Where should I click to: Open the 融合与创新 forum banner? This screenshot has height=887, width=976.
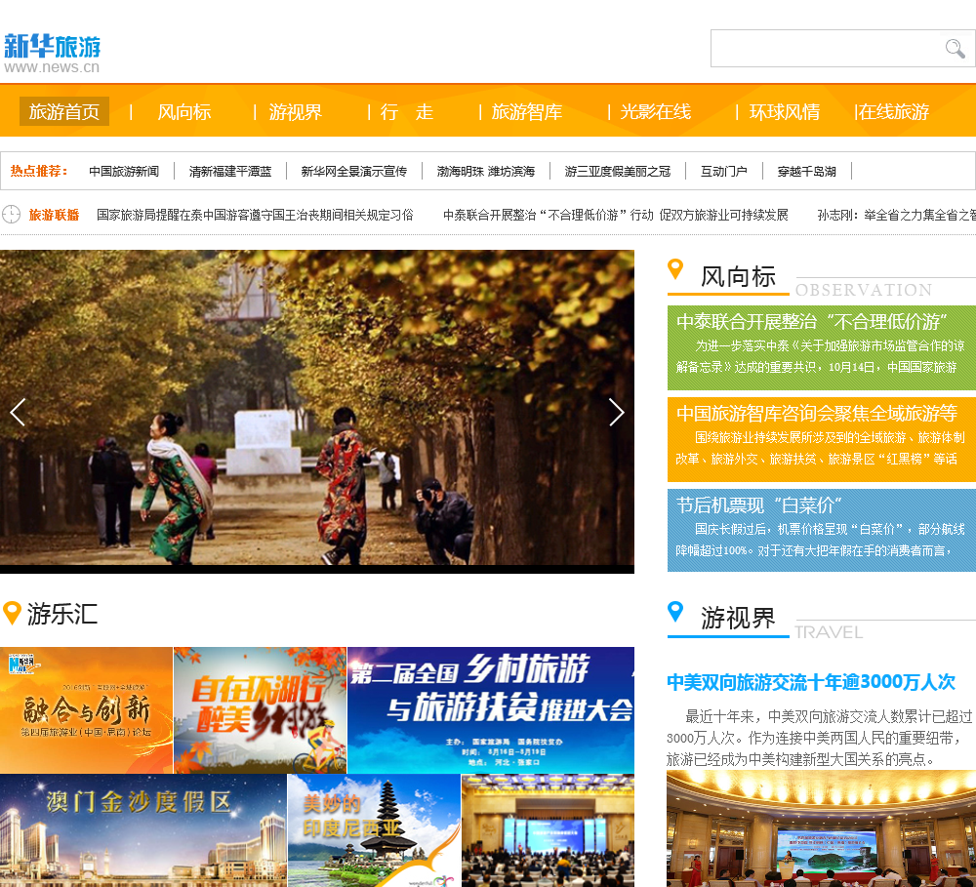pyautogui.click(x=86, y=710)
